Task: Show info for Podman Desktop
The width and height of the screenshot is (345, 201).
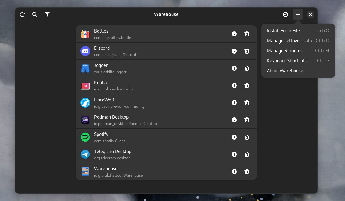Action: [234, 120]
